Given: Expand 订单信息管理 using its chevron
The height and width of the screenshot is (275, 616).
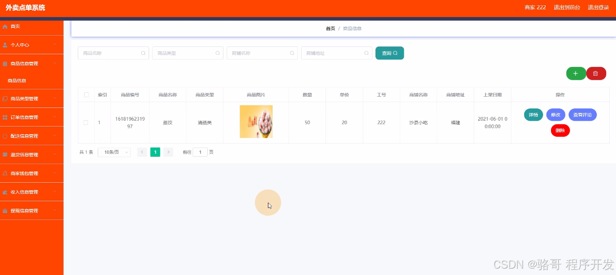Looking at the screenshot, I should click(x=55, y=117).
